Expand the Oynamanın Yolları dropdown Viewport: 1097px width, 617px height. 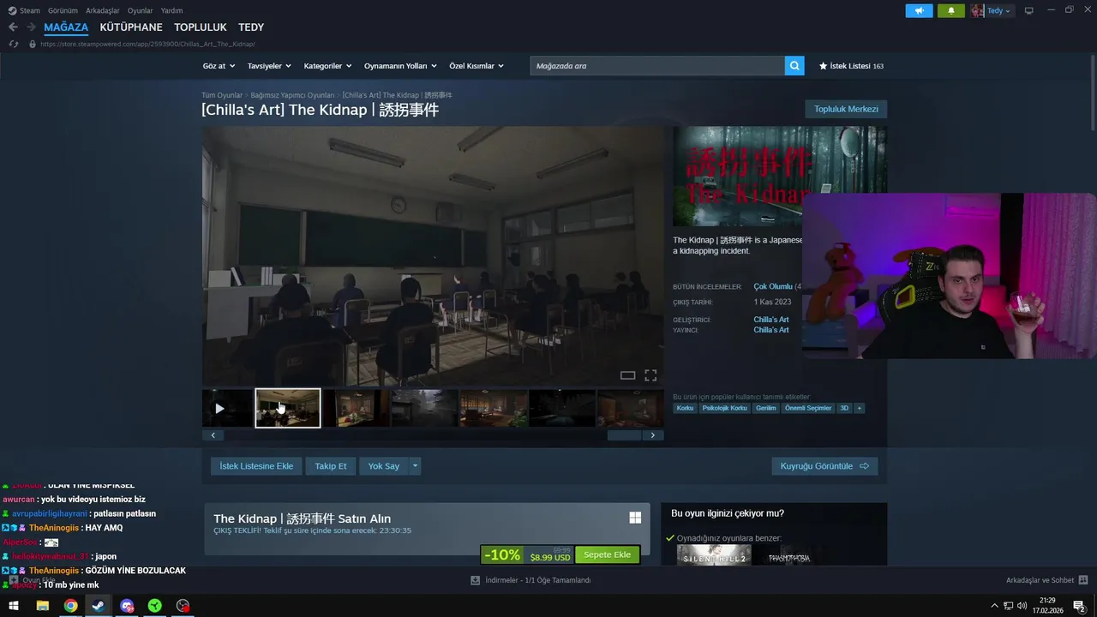(x=400, y=66)
